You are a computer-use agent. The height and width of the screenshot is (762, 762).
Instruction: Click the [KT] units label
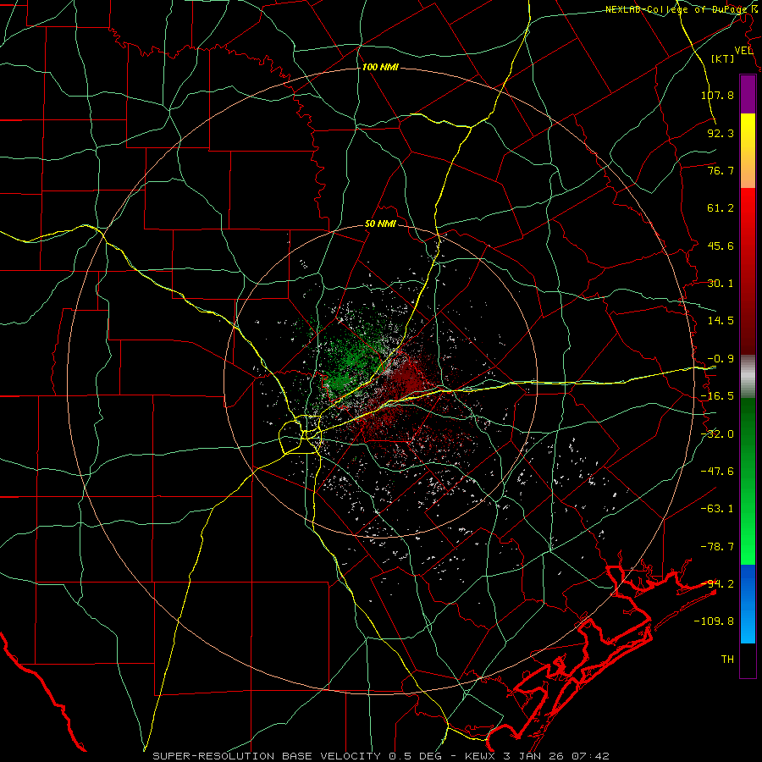point(723,59)
